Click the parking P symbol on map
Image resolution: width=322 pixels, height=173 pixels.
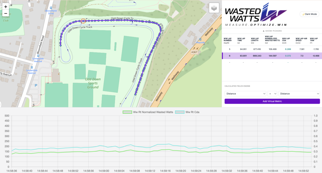(x=36, y=85)
